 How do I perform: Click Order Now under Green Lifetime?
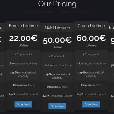91,104
